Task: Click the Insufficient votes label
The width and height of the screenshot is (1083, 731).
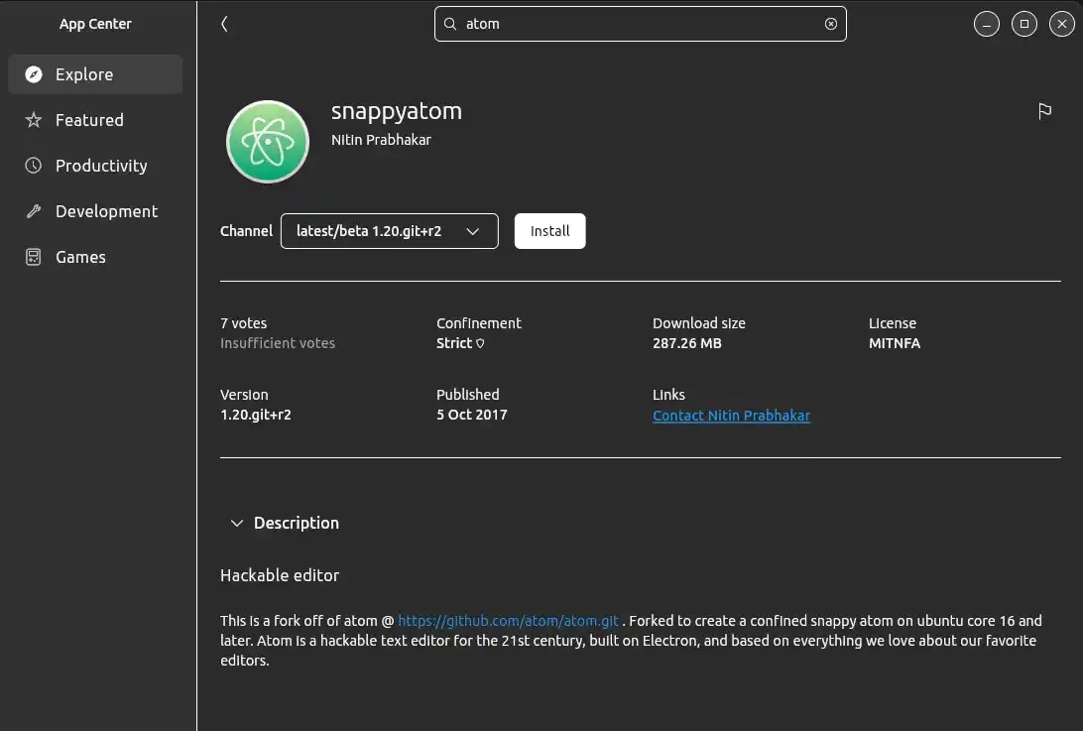Action: tap(278, 343)
